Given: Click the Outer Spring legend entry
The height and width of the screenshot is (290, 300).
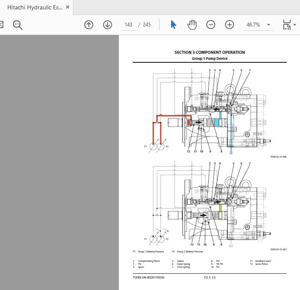Looking at the screenshot, I should click(x=183, y=264).
